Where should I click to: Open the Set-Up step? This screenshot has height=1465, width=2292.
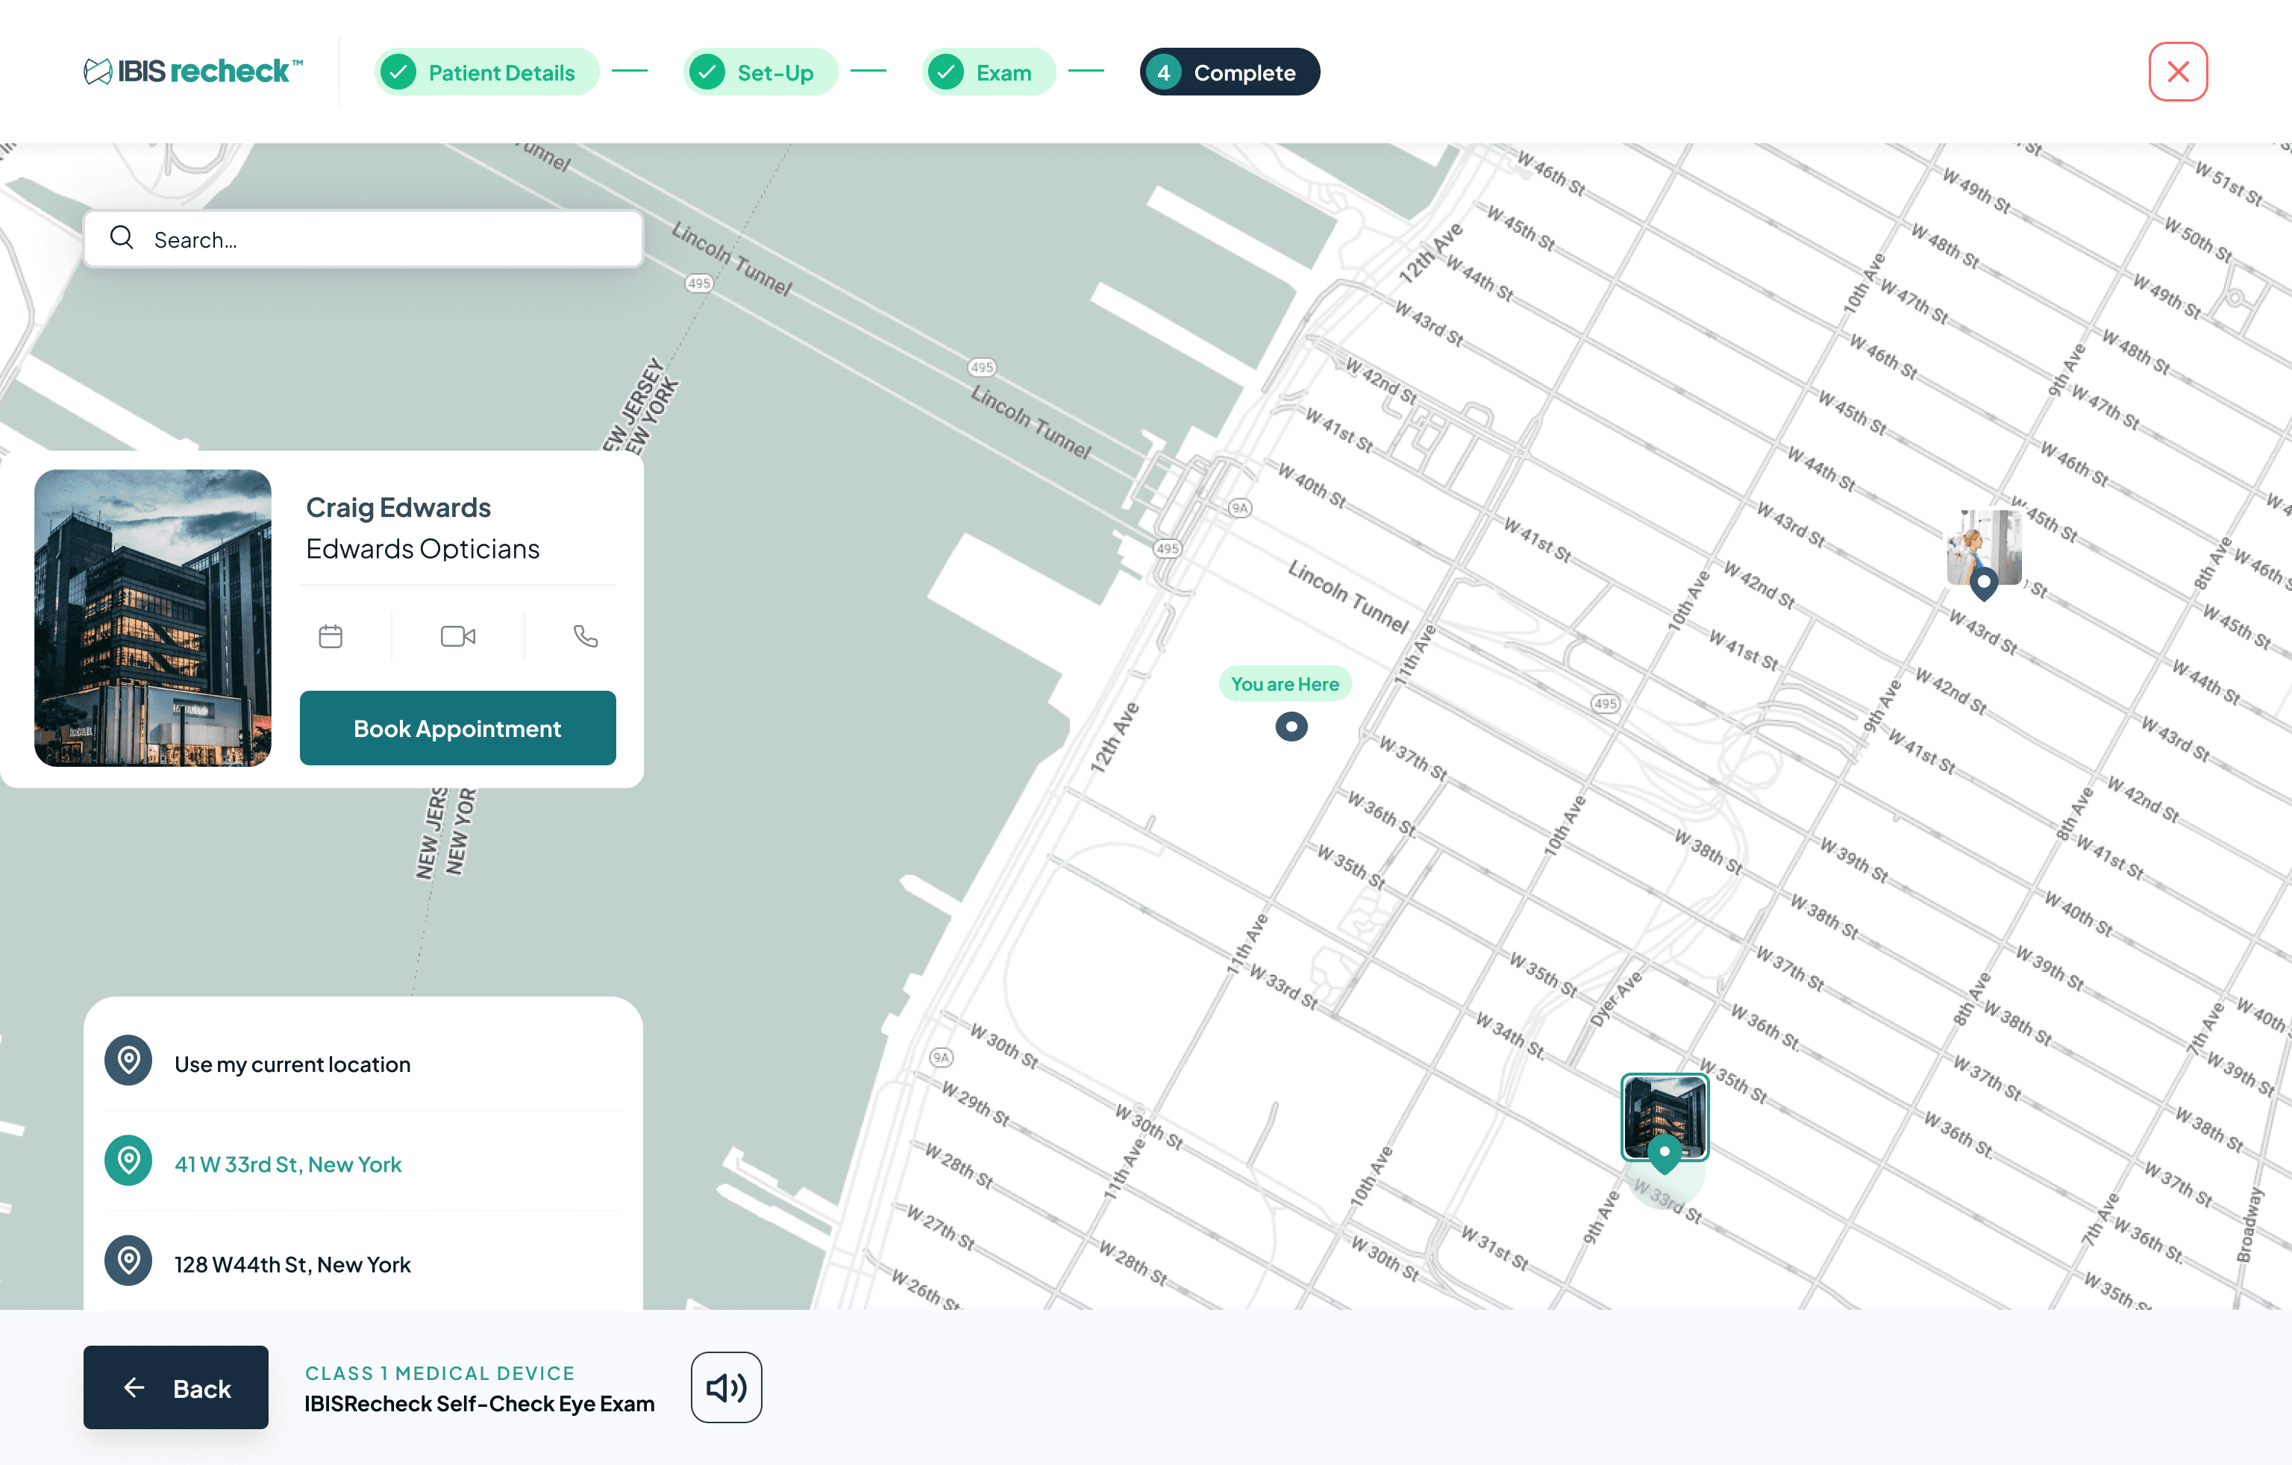(x=760, y=72)
